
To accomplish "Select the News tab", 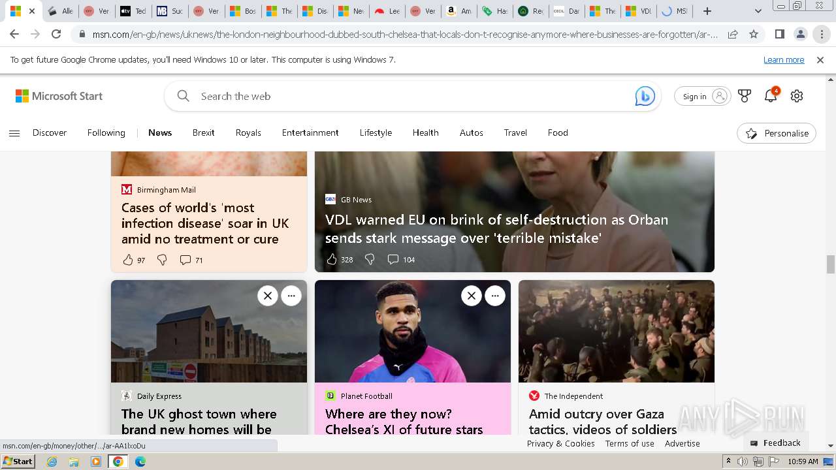I will pyautogui.click(x=160, y=133).
